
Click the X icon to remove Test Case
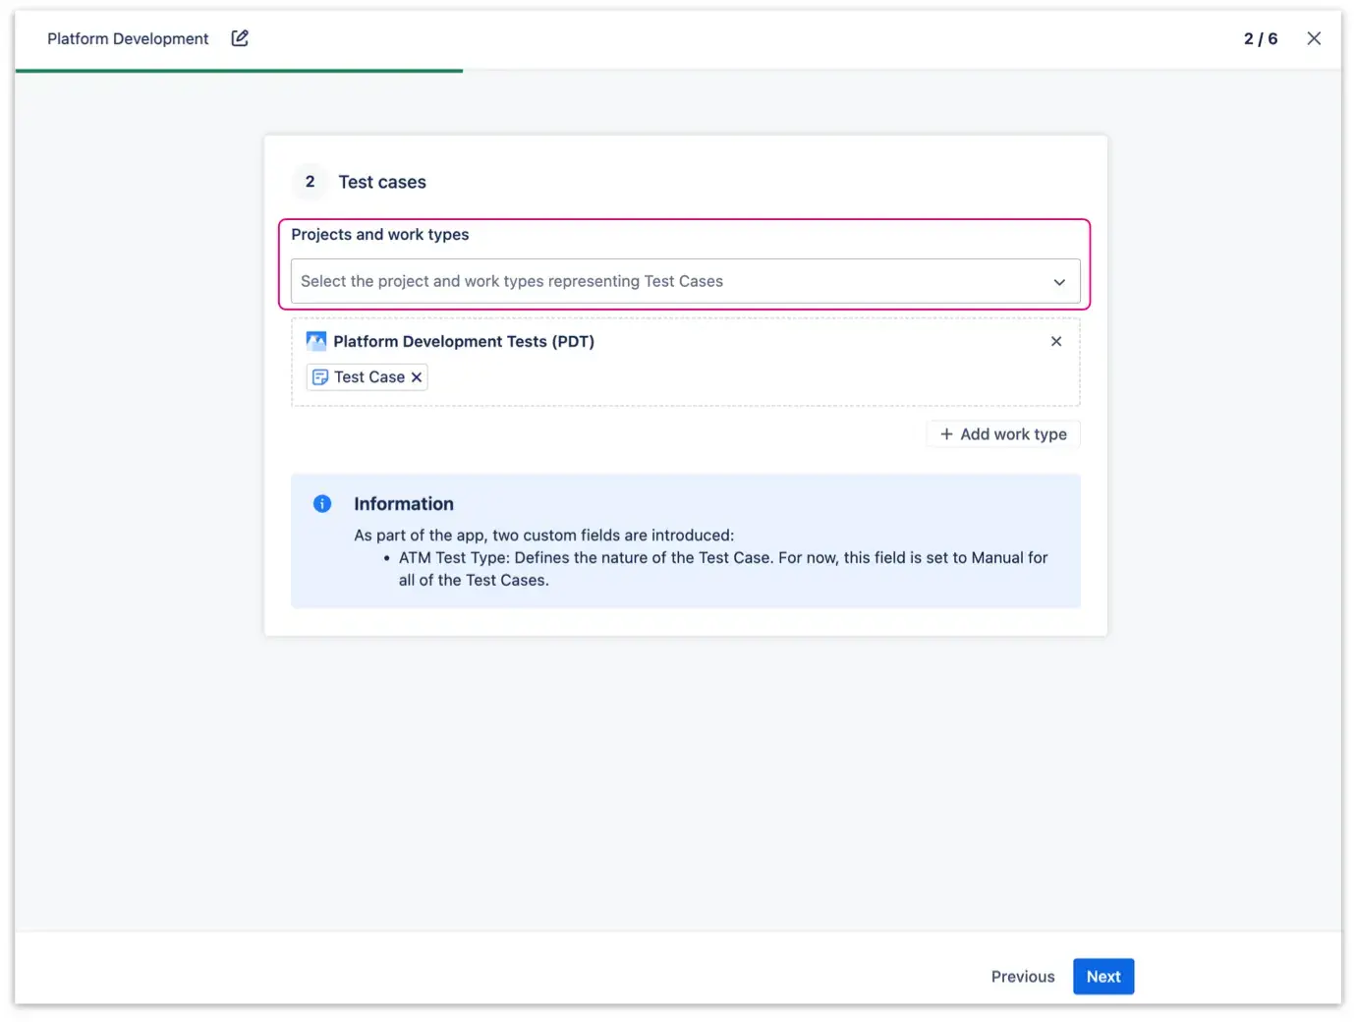coord(417,376)
